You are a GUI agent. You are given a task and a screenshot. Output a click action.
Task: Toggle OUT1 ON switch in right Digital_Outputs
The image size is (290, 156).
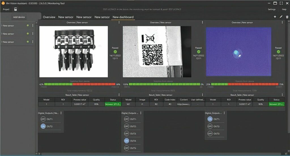coord(210,119)
